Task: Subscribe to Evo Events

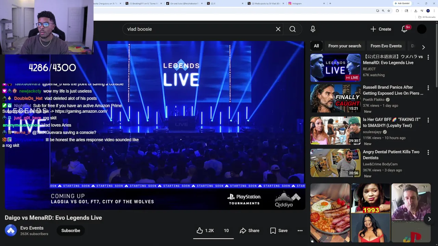Action: click(70, 231)
